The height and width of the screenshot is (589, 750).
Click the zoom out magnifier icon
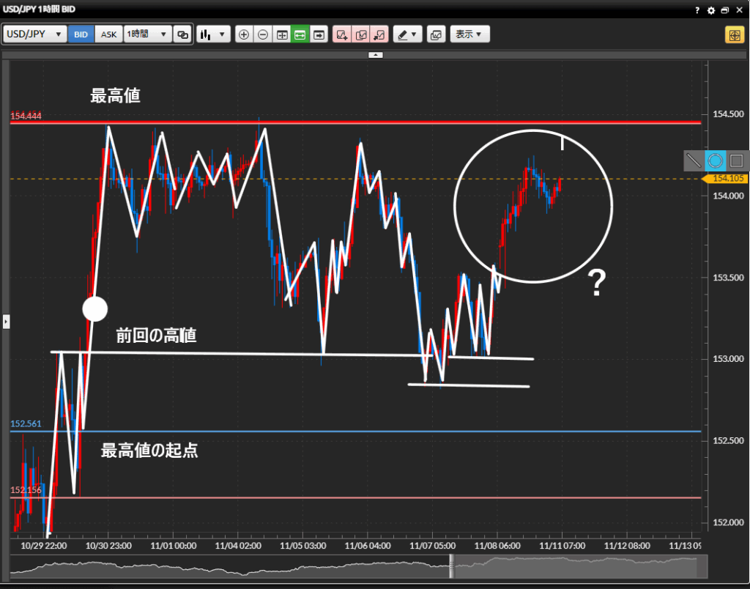[x=263, y=34]
